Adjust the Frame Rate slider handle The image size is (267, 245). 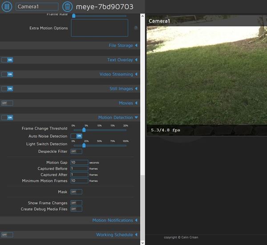74,16
